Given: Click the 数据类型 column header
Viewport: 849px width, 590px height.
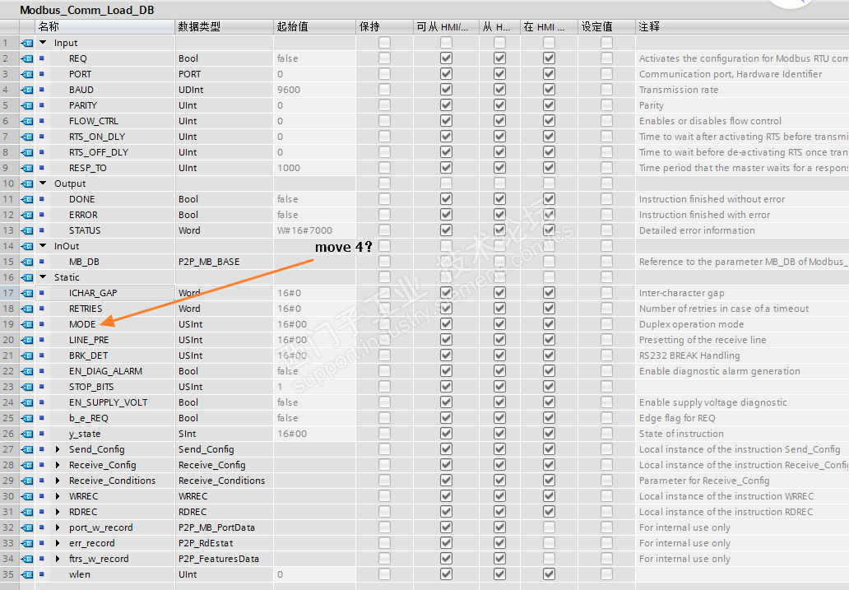Looking at the screenshot, I should tap(224, 26).
